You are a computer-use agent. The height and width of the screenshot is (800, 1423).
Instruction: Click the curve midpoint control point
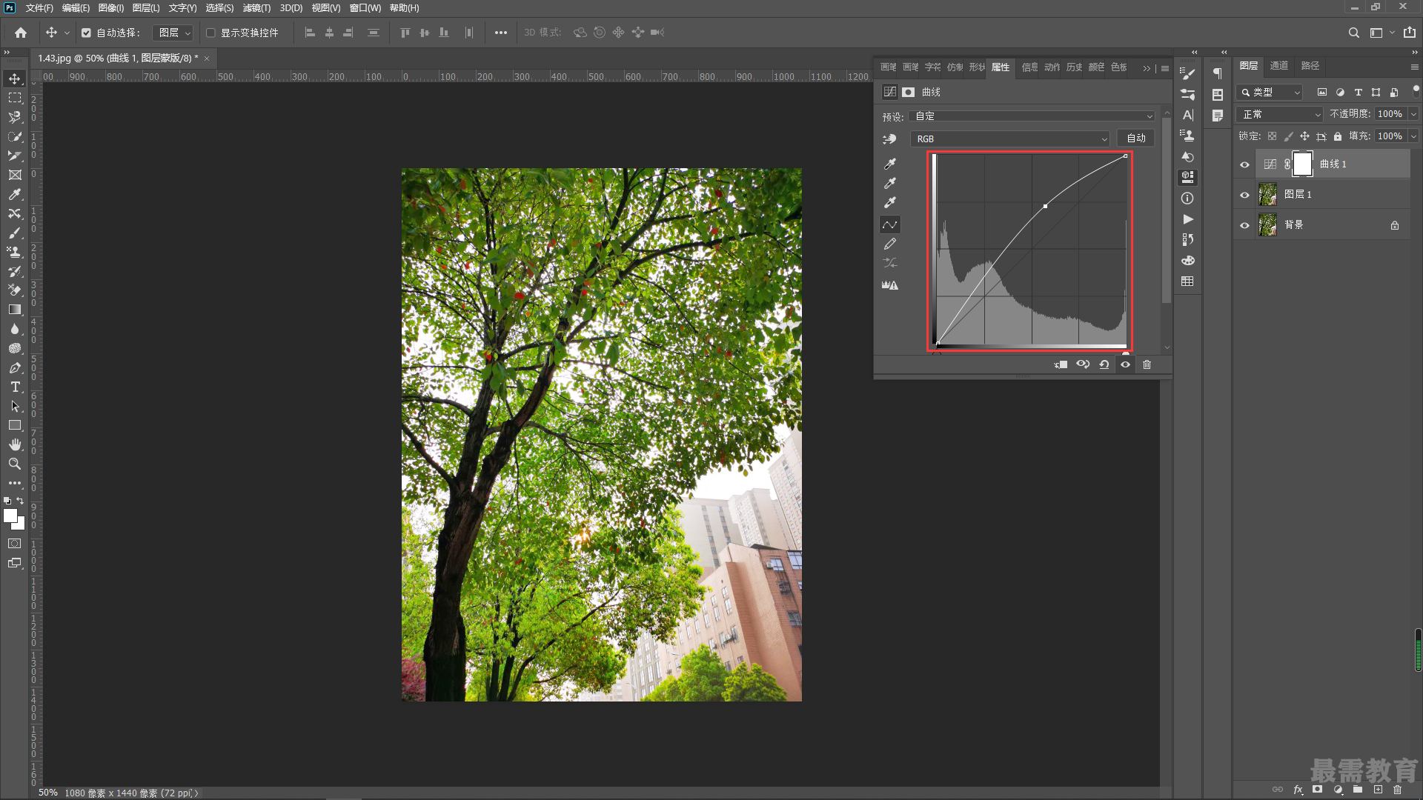pyautogui.click(x=1046, y=207)
